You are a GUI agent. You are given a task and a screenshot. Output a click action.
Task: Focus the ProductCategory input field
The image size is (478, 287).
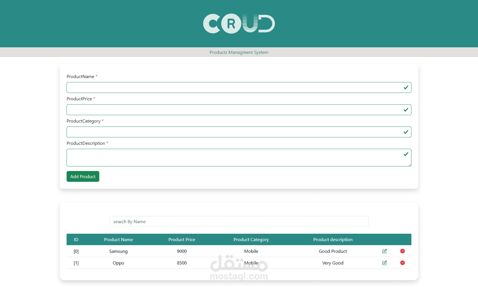tap(239, 132)
